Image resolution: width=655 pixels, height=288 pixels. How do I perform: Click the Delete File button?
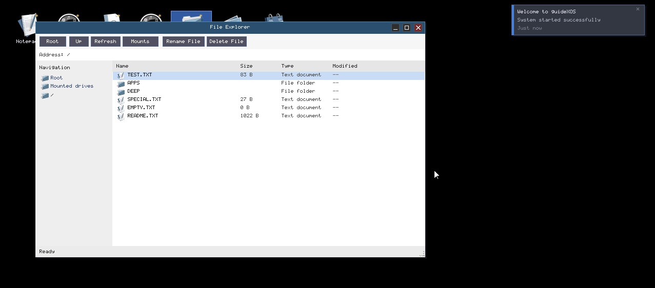click(x=226, y=42)
